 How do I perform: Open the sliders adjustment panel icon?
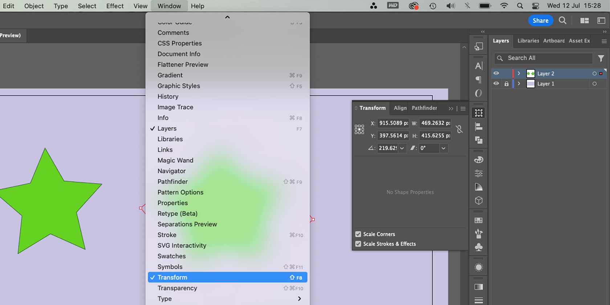click(x=479, y=174)
